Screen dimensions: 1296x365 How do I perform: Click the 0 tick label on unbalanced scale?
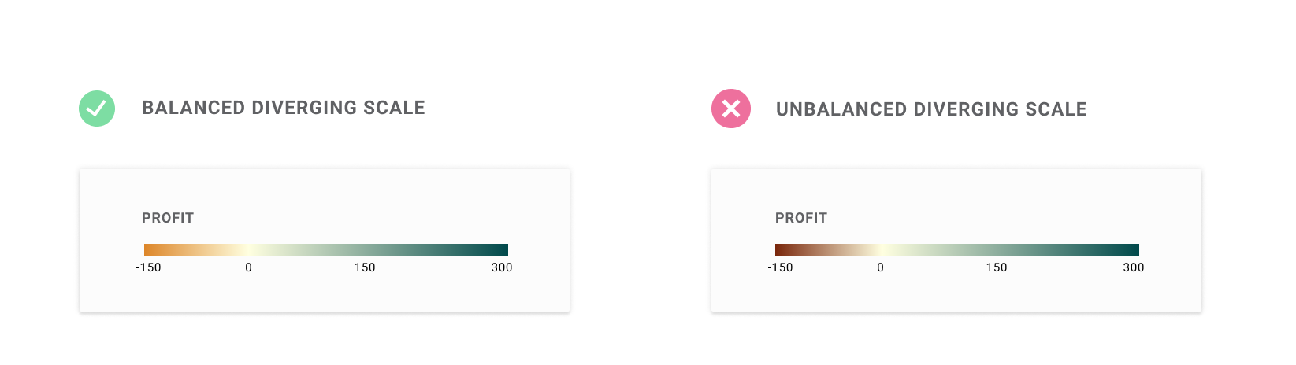[x=881, y=267]
